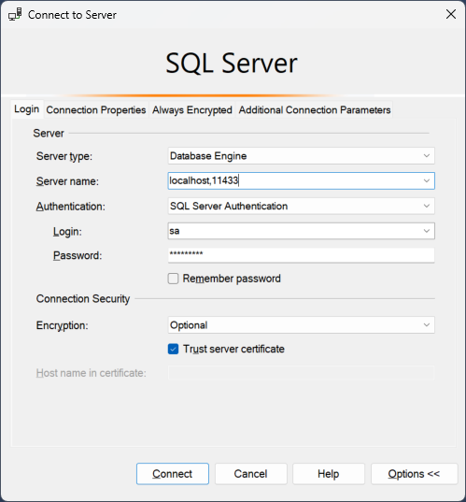Open the Authentication dropdown arrow
This screenshot has height=502, width=466.
pyautogui.click(x=427, y=206)
